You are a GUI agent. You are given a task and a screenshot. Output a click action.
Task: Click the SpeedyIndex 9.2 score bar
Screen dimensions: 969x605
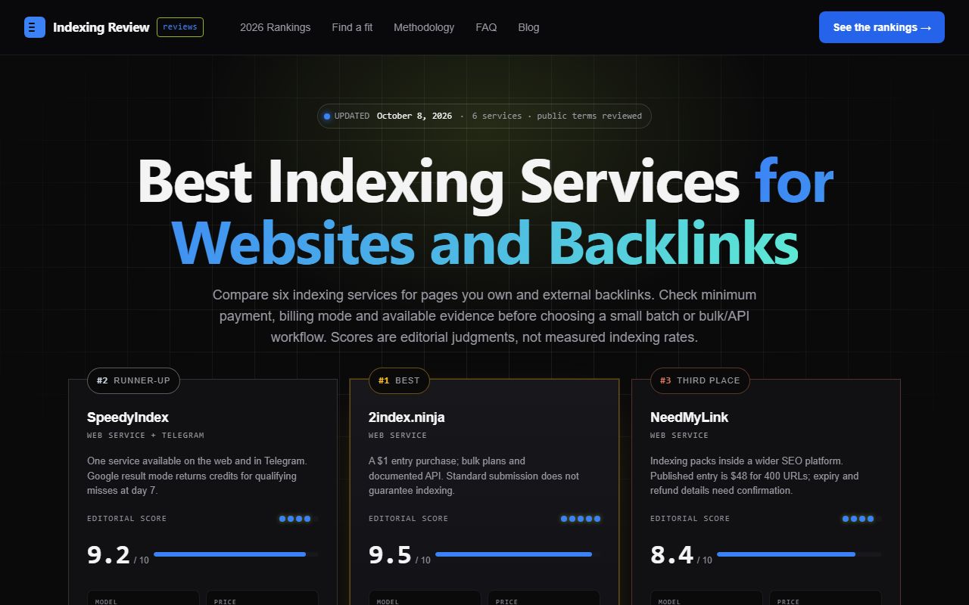[236, 554]
